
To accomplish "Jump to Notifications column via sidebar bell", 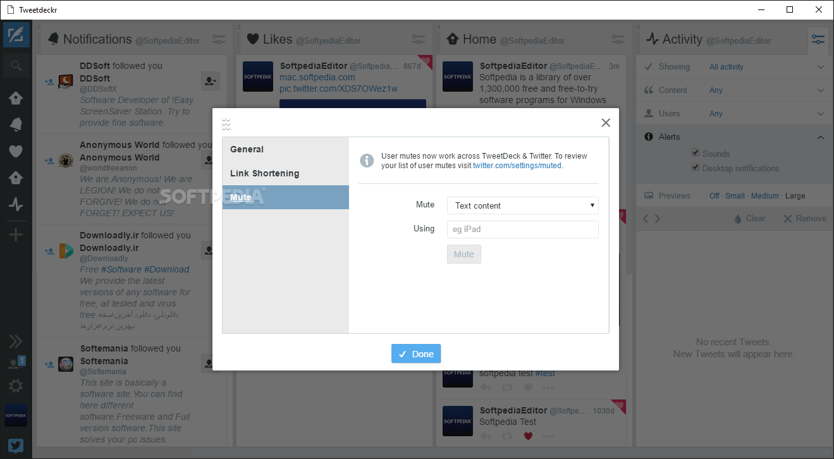I will [16, 125].
